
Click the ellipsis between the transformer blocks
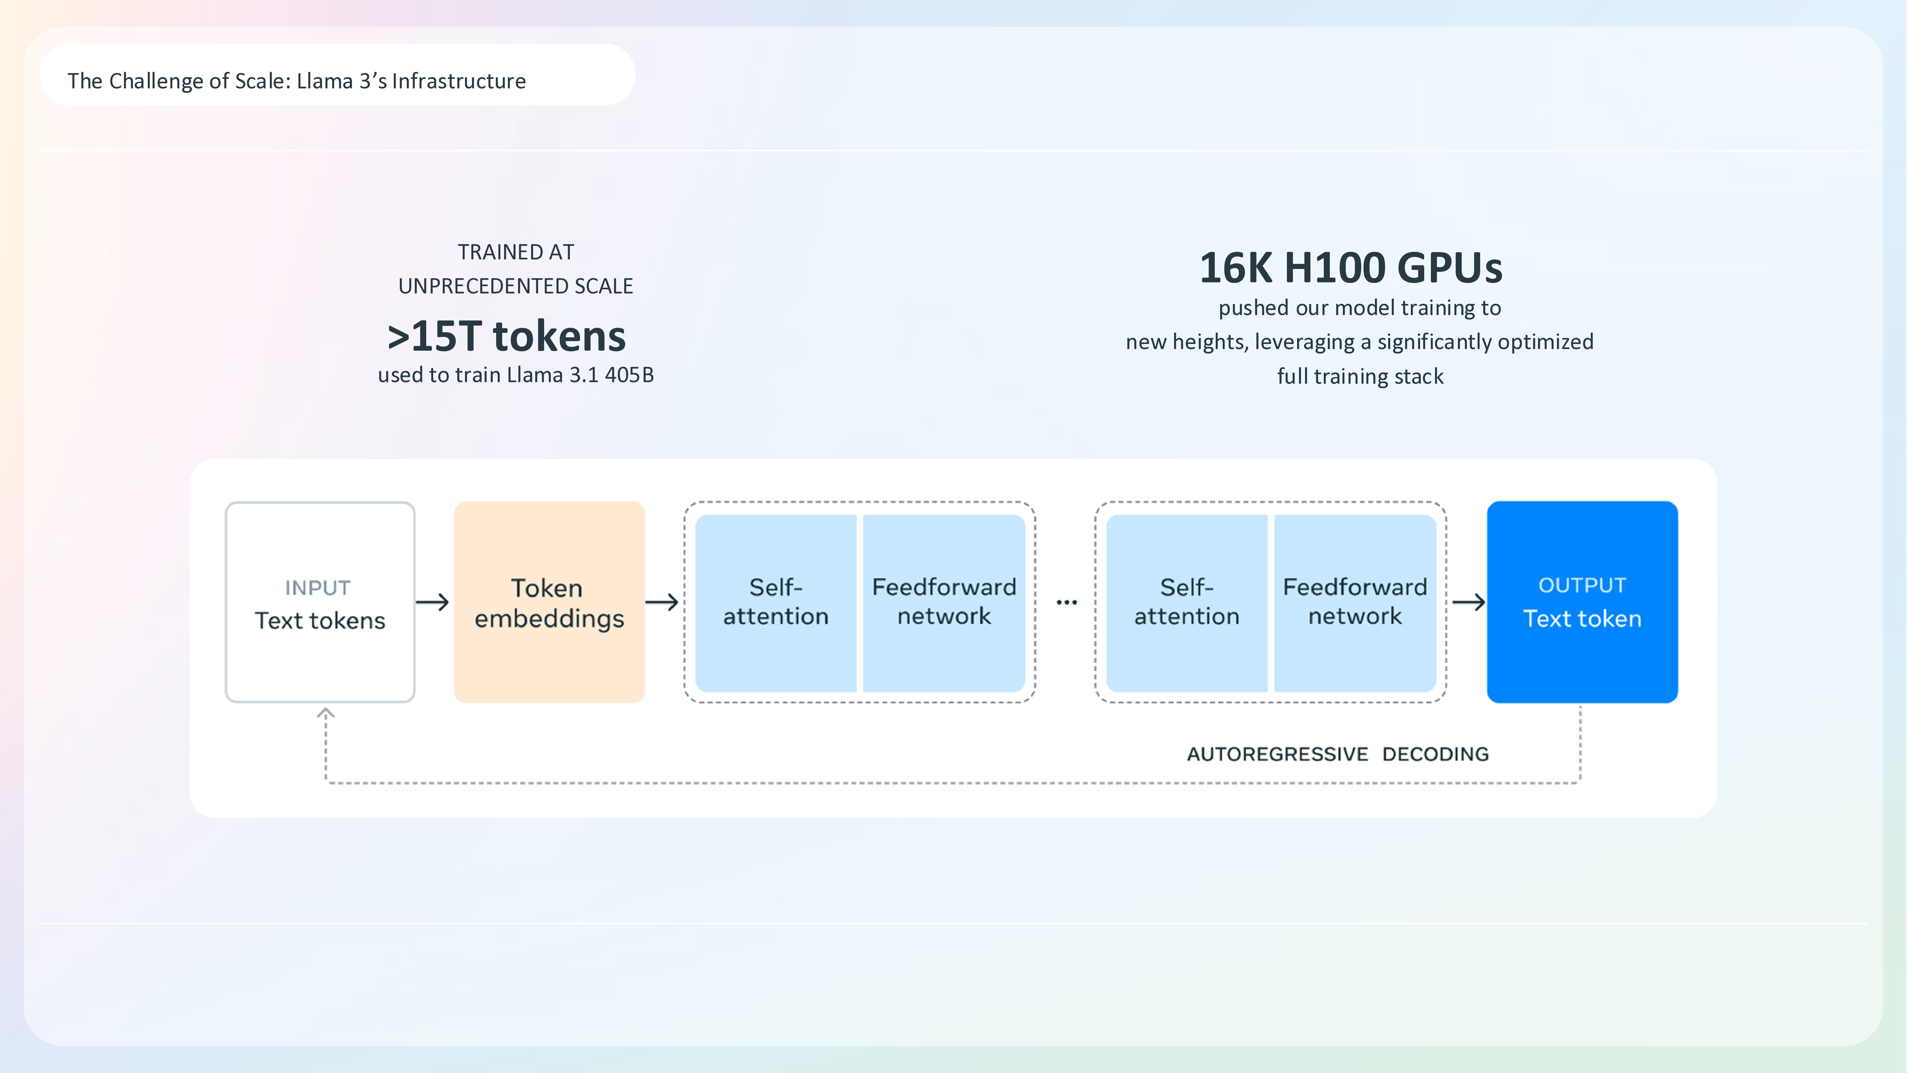[1066, 603]
